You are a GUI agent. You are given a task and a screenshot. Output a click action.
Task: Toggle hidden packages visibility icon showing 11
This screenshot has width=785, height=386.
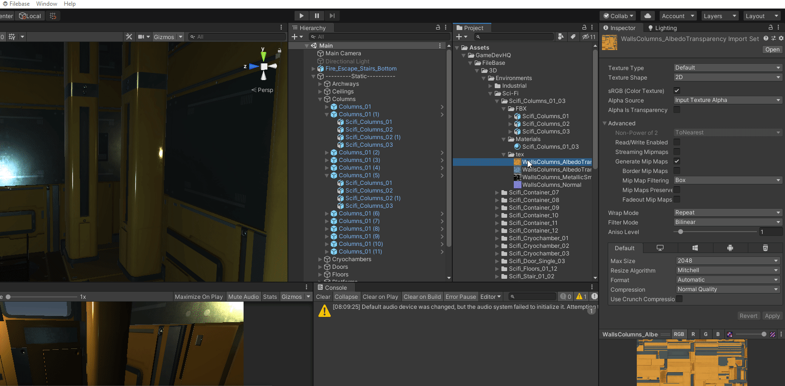(x=589, y=37)
